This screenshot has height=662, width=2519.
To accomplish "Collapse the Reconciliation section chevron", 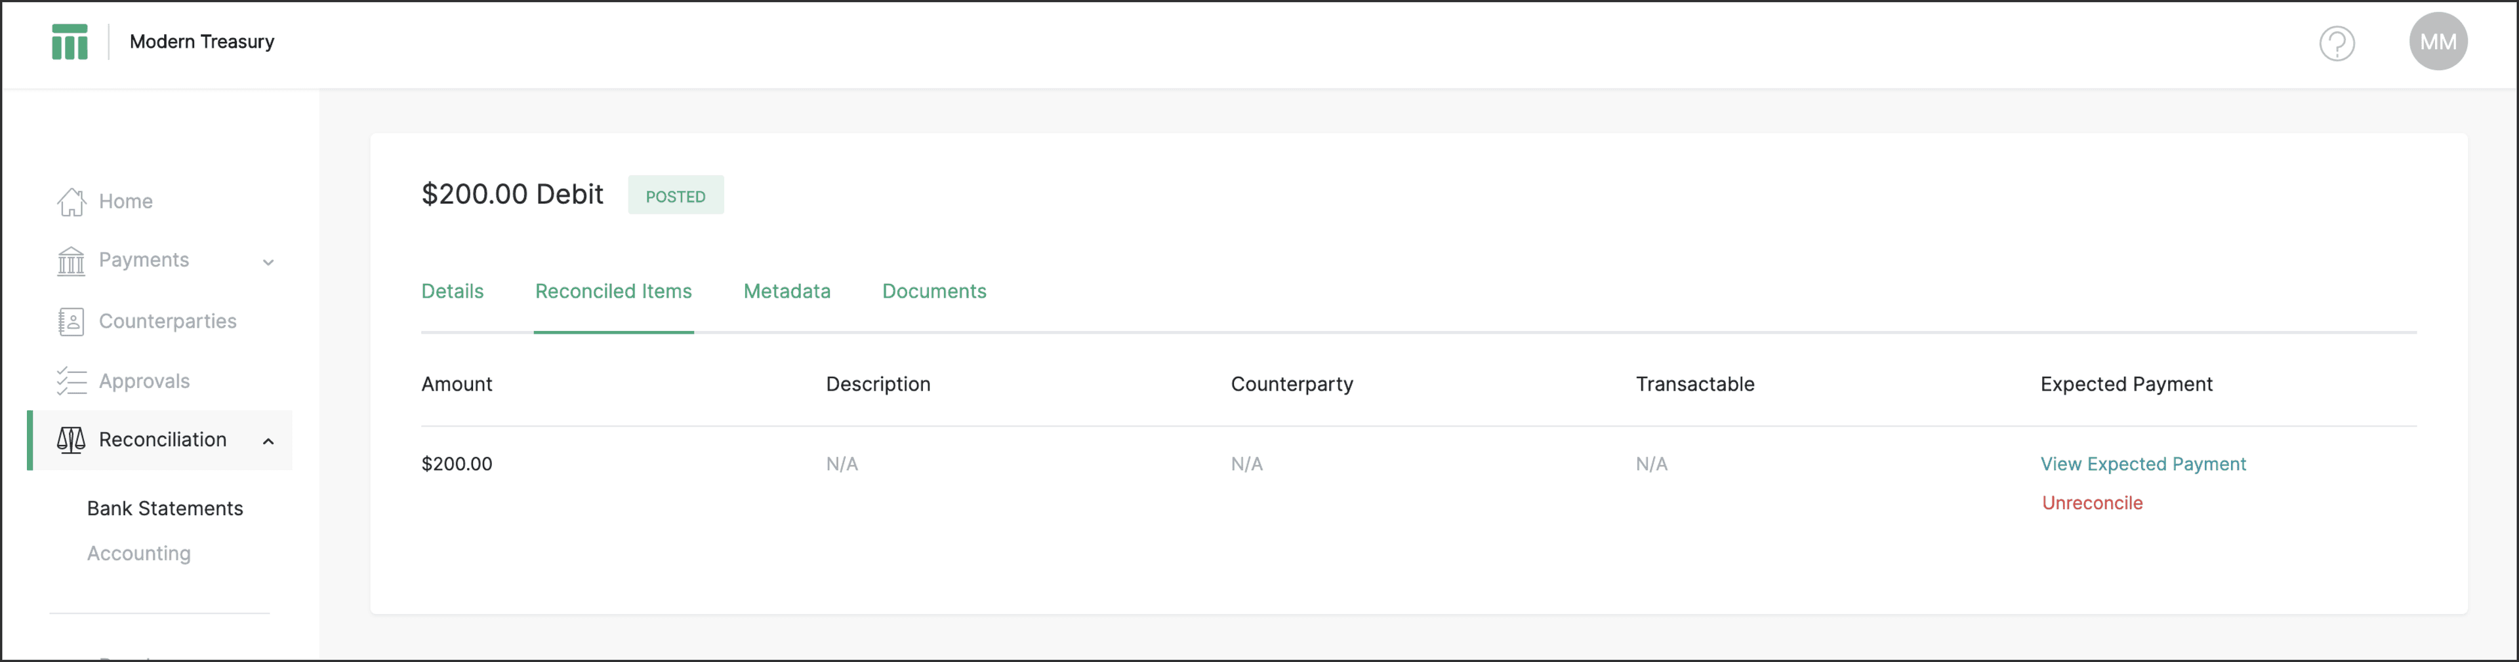I will pos(270,441).
